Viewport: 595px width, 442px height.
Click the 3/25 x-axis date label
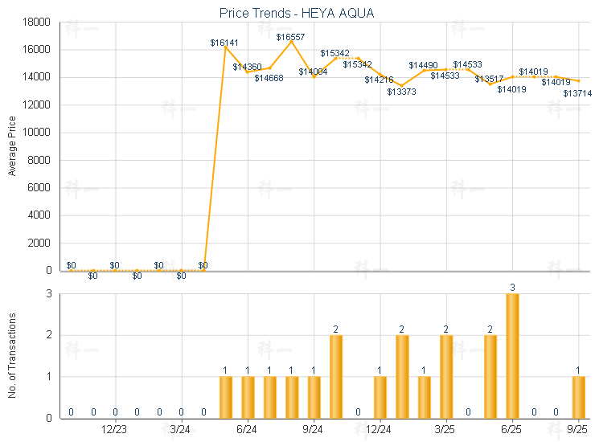[446, 430]
